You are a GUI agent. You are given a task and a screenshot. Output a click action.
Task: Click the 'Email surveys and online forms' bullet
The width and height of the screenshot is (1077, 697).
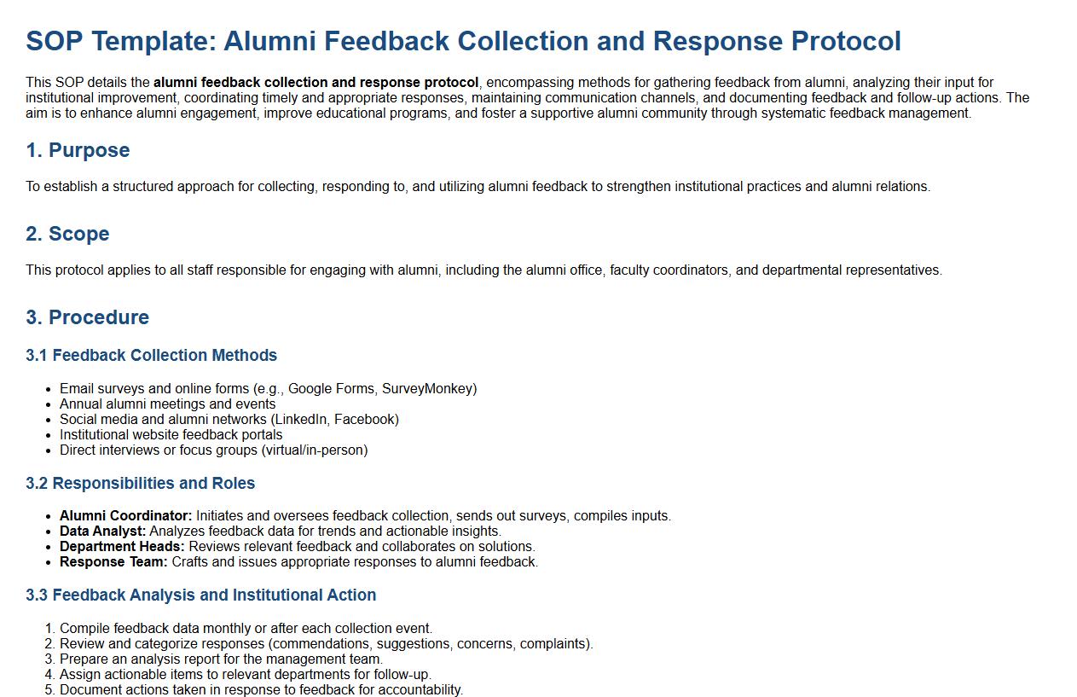(x=268, y=388)
